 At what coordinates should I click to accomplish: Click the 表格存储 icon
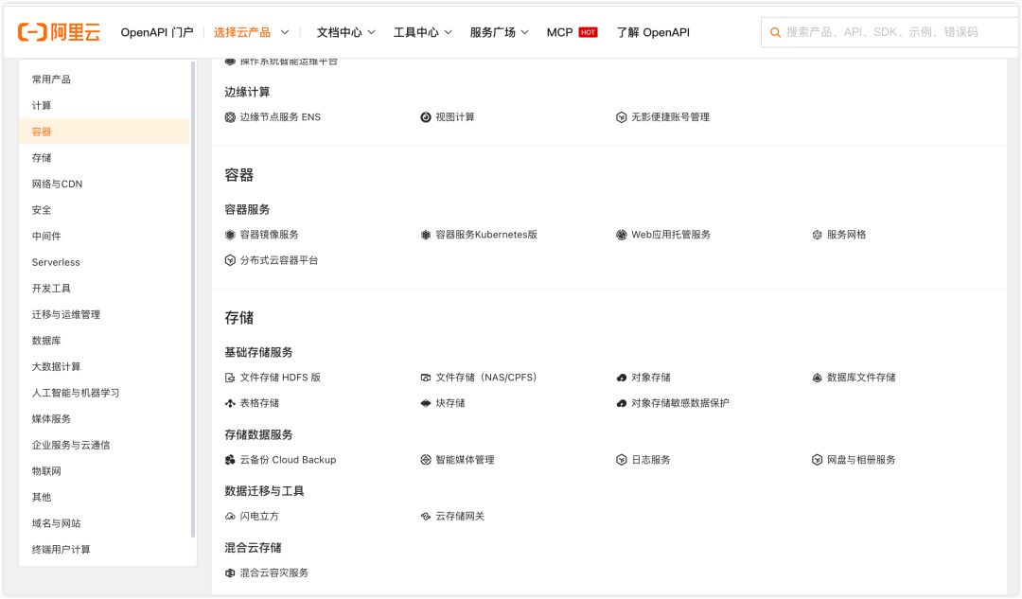tap(230, 403)
